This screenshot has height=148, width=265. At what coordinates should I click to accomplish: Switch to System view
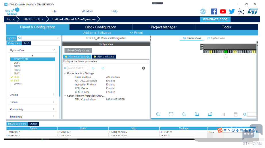tap(216, 38)
